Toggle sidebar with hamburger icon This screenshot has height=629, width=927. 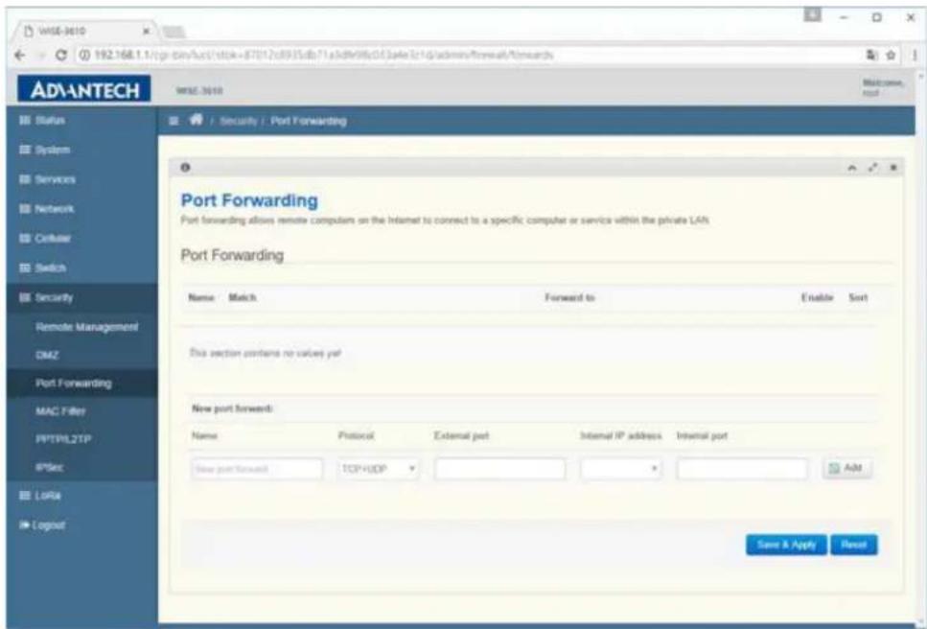(174, 121)
